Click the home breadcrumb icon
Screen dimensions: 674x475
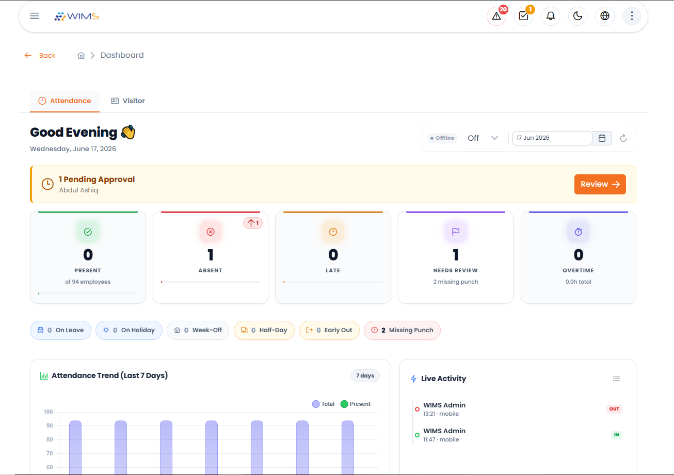pos(81,55)
